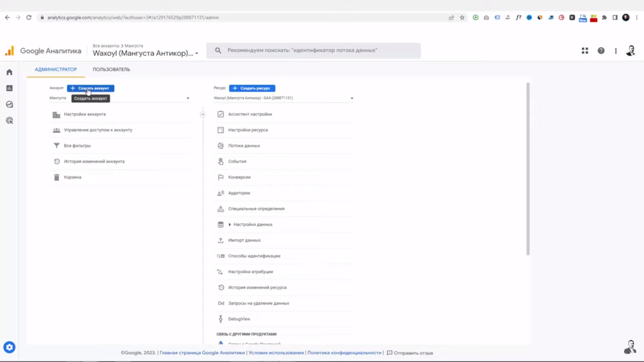644x362 pixels.
Task: Click the Google Analytics logo
Action: pos(9,51)
